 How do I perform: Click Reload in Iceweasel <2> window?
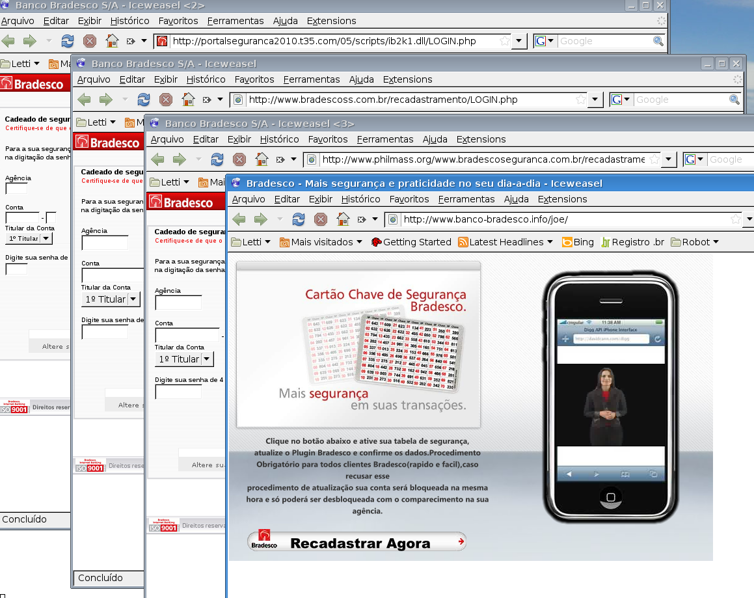click(68, 41)
